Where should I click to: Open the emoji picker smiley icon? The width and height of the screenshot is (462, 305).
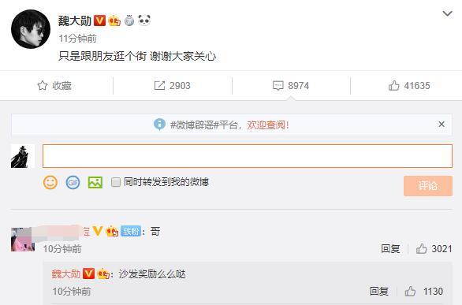tap(50, 182)
